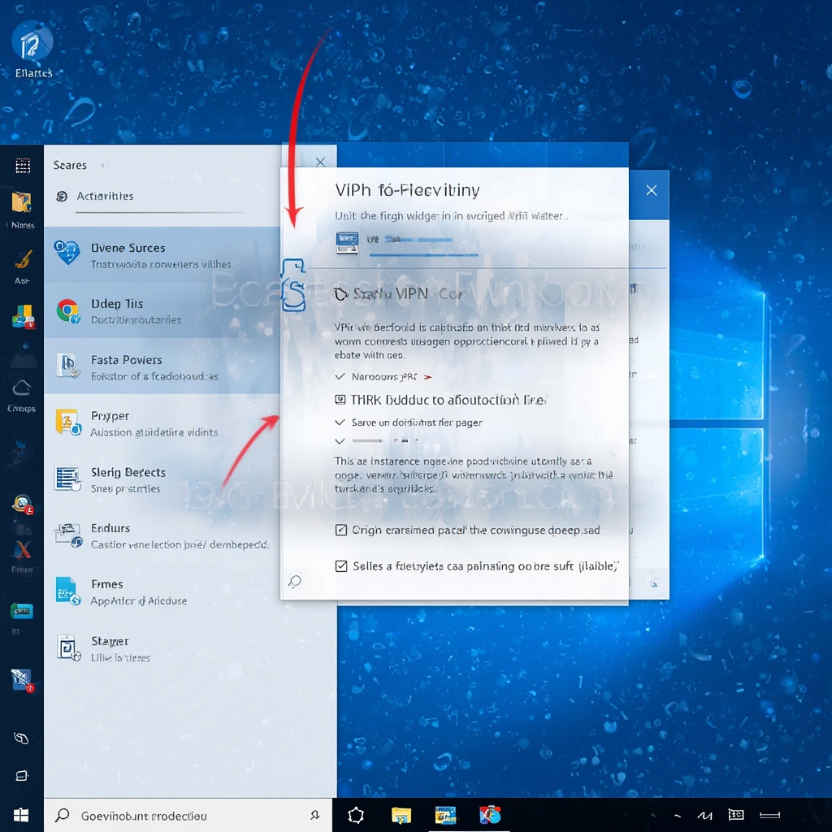
Task: Open the Slerig Defects menu item
Action: click(128, 472)
